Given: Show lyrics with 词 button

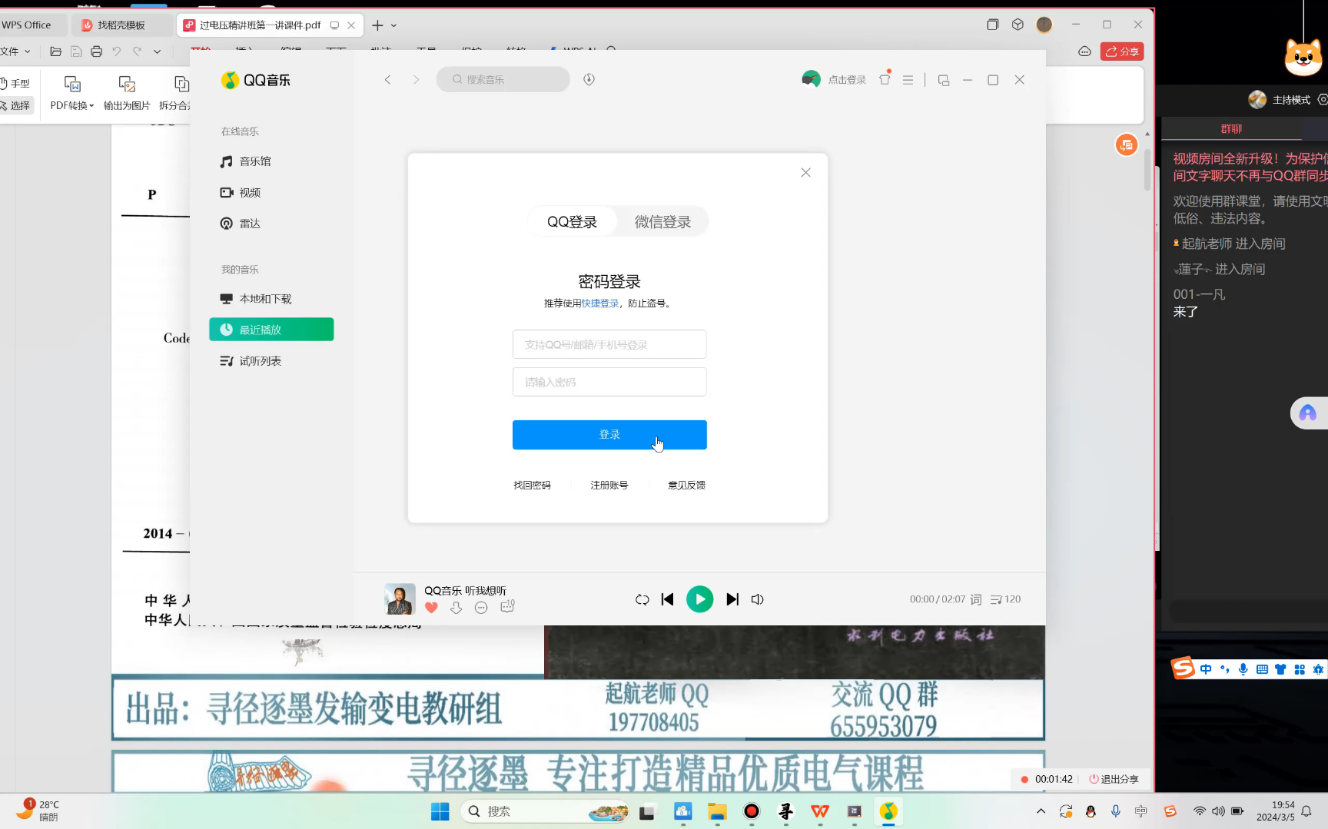Looking at the screenshot, I should click(976, 599).
